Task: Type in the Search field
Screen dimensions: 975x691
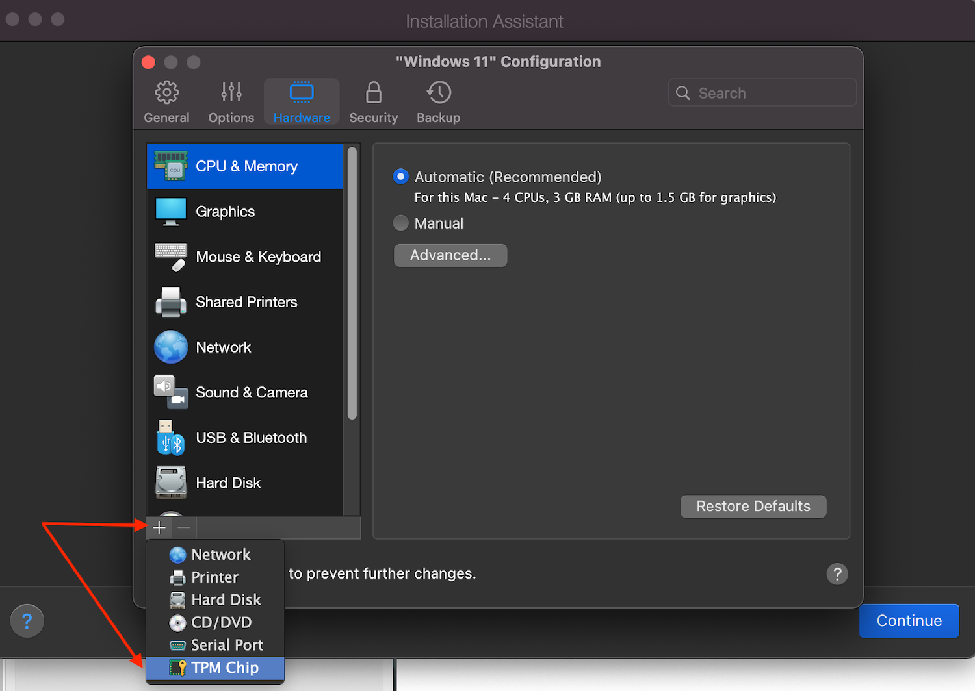Action: tap(760, 92)
